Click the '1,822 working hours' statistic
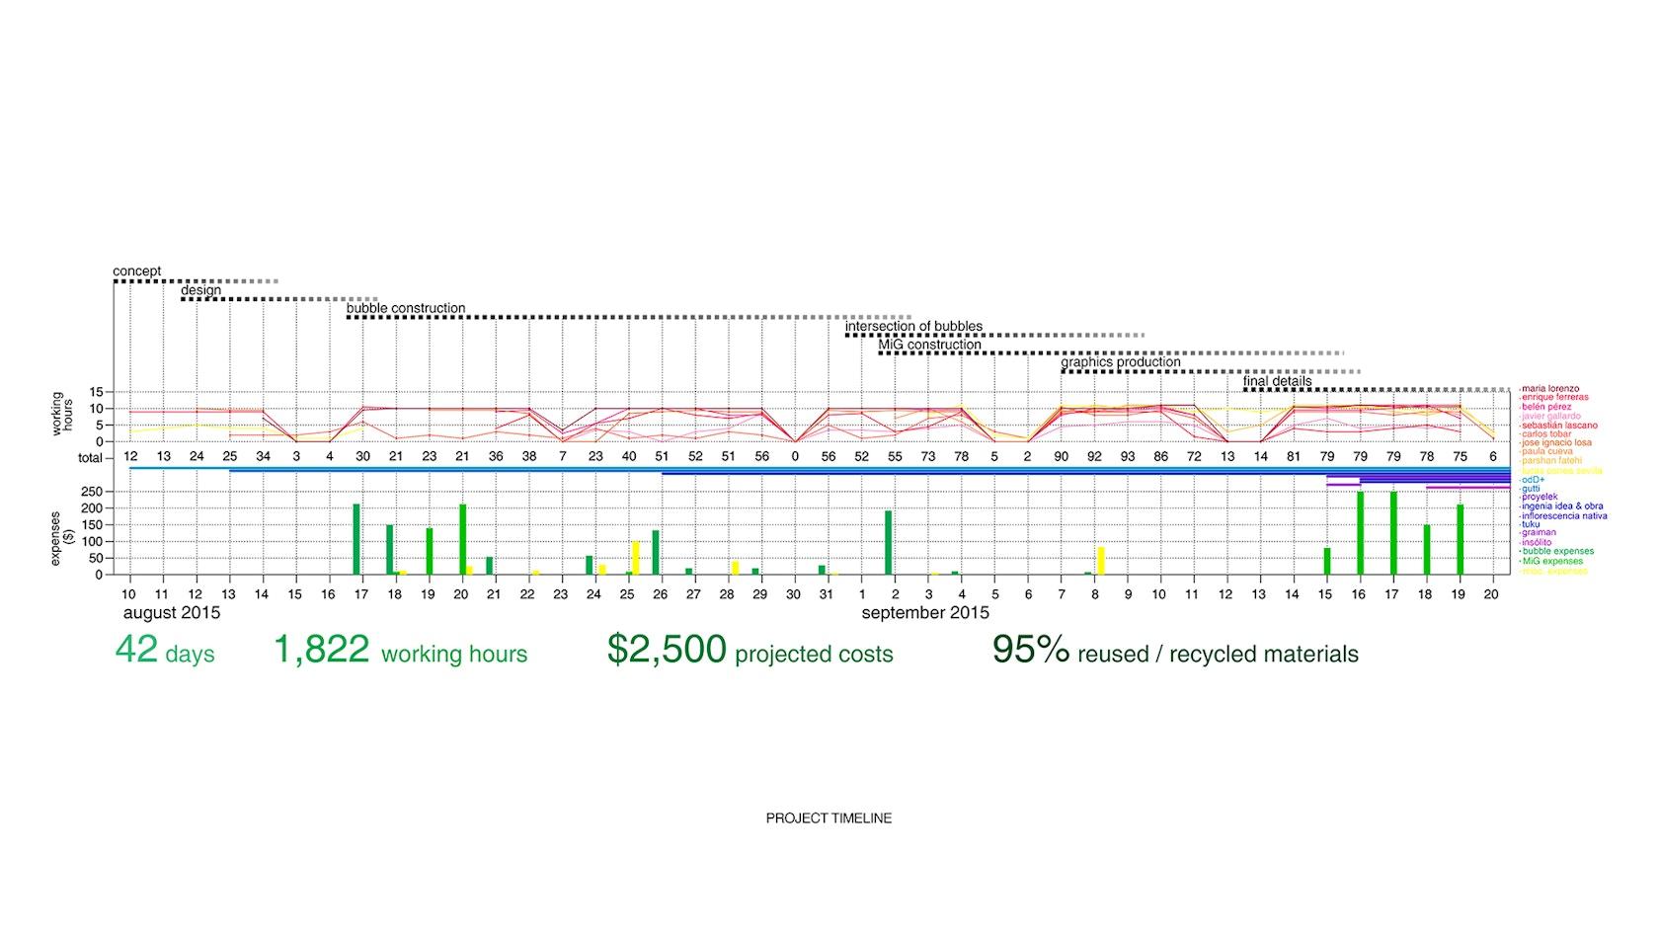 click(x=400, y=651)
